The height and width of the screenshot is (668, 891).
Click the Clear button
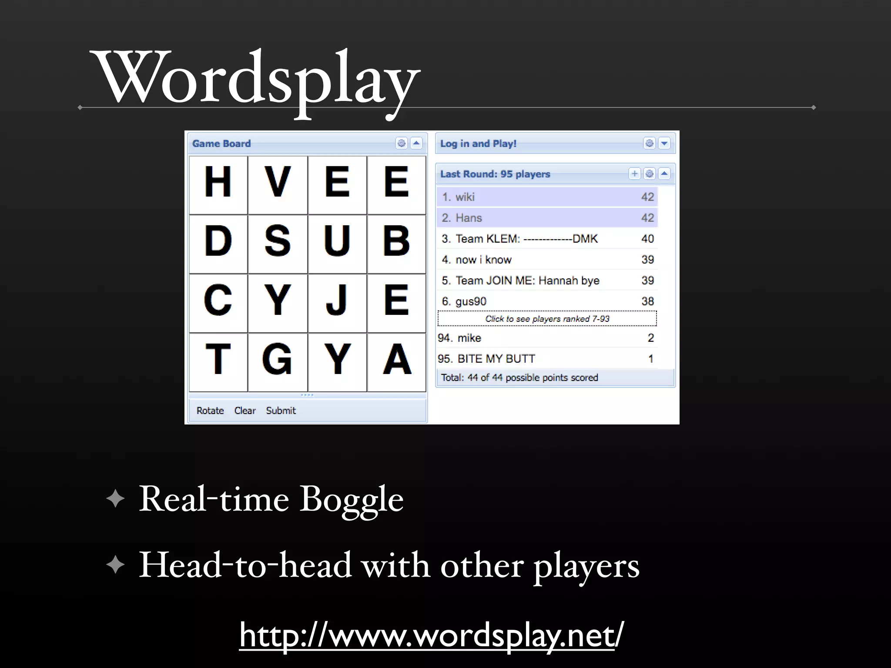tap(245, 411)
